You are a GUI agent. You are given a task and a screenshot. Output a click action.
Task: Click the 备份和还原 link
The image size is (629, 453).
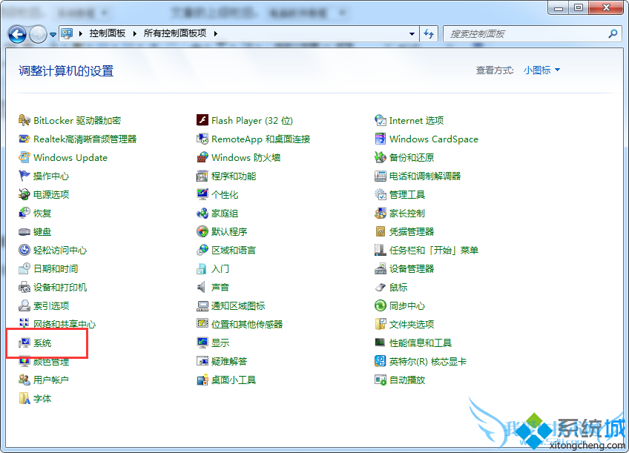coord(412,157)
